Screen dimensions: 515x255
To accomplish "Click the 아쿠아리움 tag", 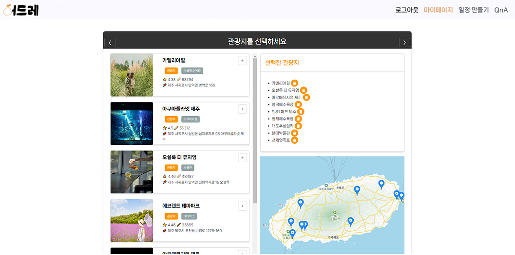I will (191, 119).
